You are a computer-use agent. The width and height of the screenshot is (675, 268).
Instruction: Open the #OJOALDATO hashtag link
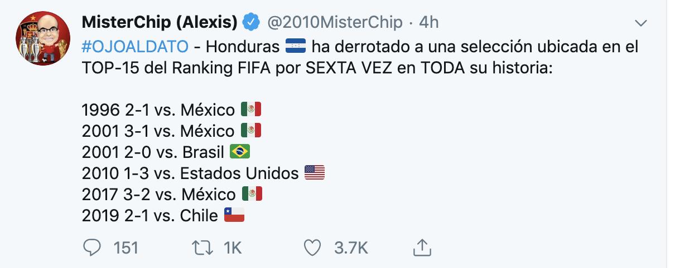click(x=135, y=46)
